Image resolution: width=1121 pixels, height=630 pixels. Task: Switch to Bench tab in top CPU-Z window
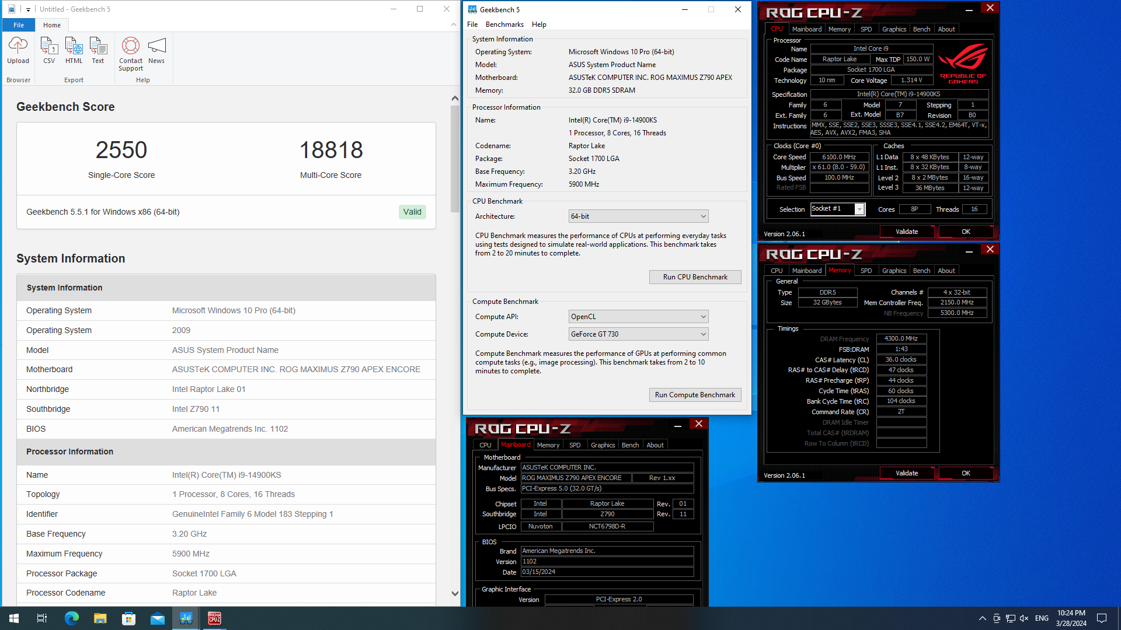[921, 29]
